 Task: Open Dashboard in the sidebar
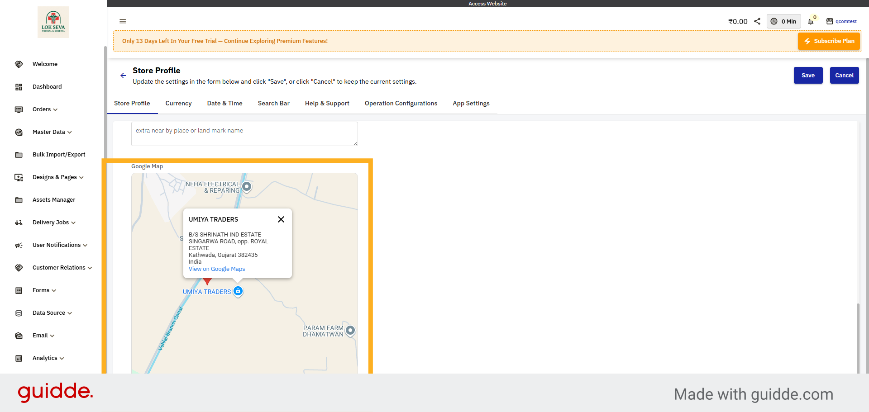[47, 87]
